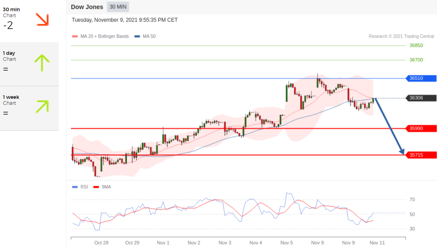Open the 30 min Chart panel
Viewport: 437px width, 248px height.
coord(29,21)
